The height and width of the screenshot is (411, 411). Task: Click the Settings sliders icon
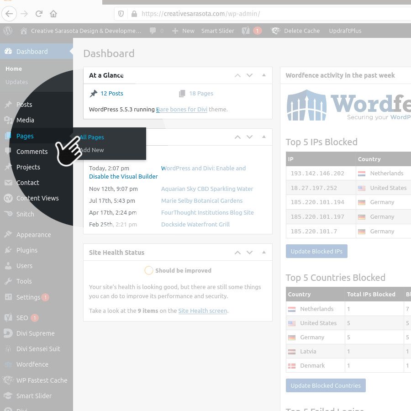(8, 297)
